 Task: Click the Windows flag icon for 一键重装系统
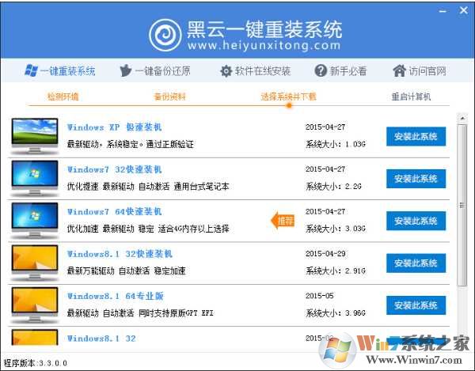pos(31,70)
